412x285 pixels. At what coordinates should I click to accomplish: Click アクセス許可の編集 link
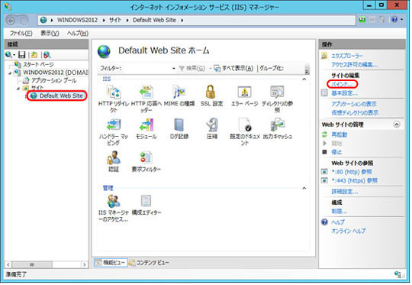[x=355, y=64]
